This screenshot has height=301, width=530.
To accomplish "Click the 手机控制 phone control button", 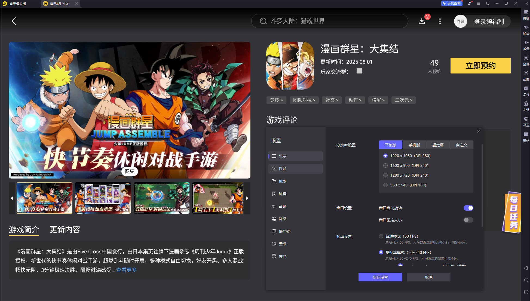I will (x=452, y=3).
